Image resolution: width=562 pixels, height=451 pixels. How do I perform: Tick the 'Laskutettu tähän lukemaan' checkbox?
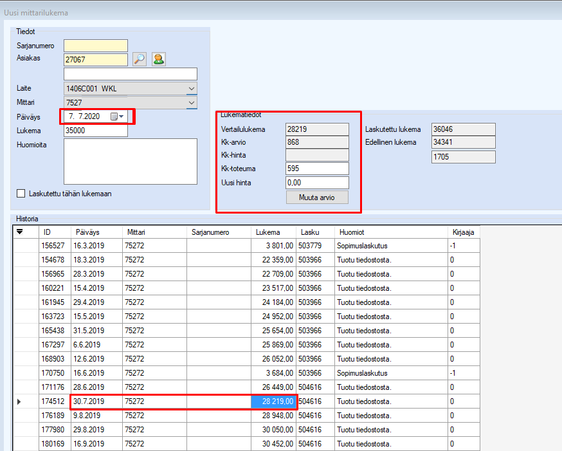pos(21,194)
